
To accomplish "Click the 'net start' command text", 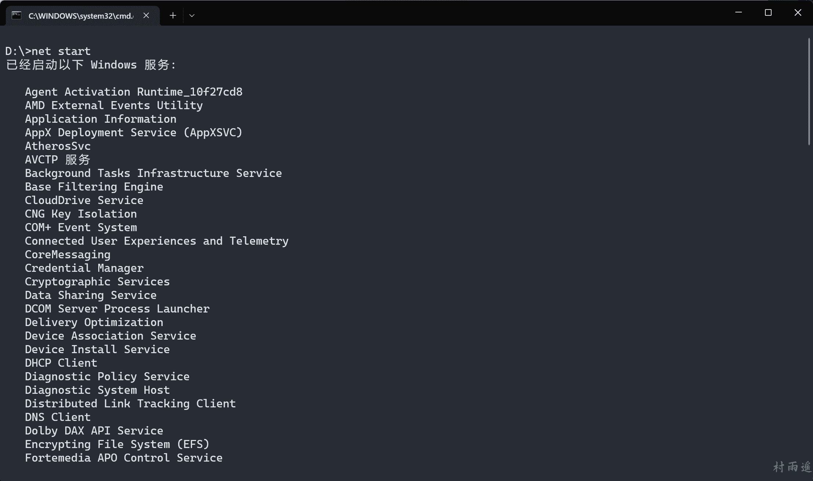I will 61,51.
